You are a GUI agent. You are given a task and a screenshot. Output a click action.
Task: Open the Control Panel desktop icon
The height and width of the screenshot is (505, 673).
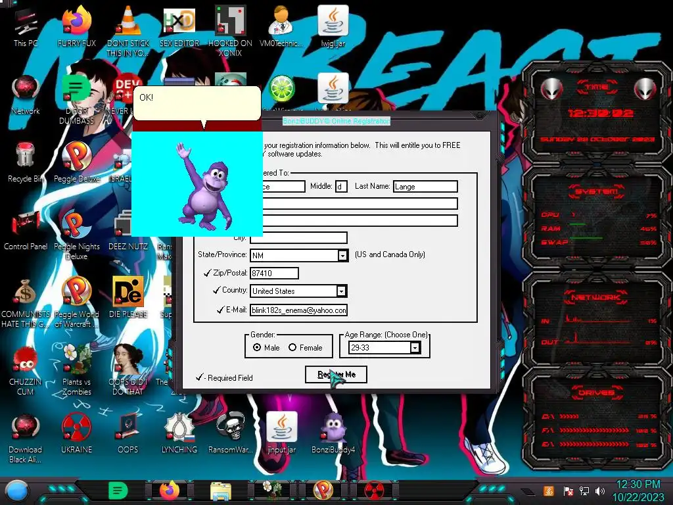click(26, 231)
